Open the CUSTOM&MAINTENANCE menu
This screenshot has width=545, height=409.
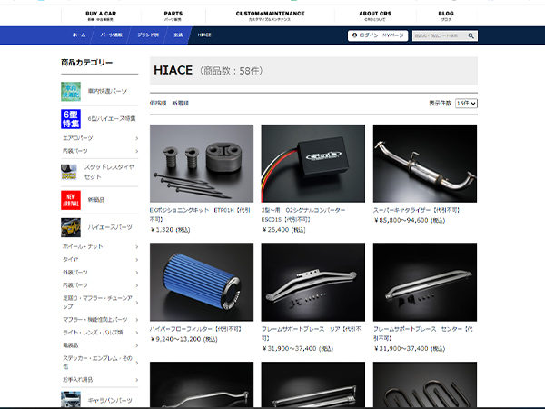point(270,15)
